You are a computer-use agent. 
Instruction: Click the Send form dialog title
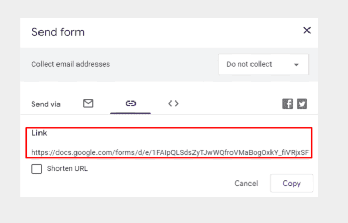58,32
